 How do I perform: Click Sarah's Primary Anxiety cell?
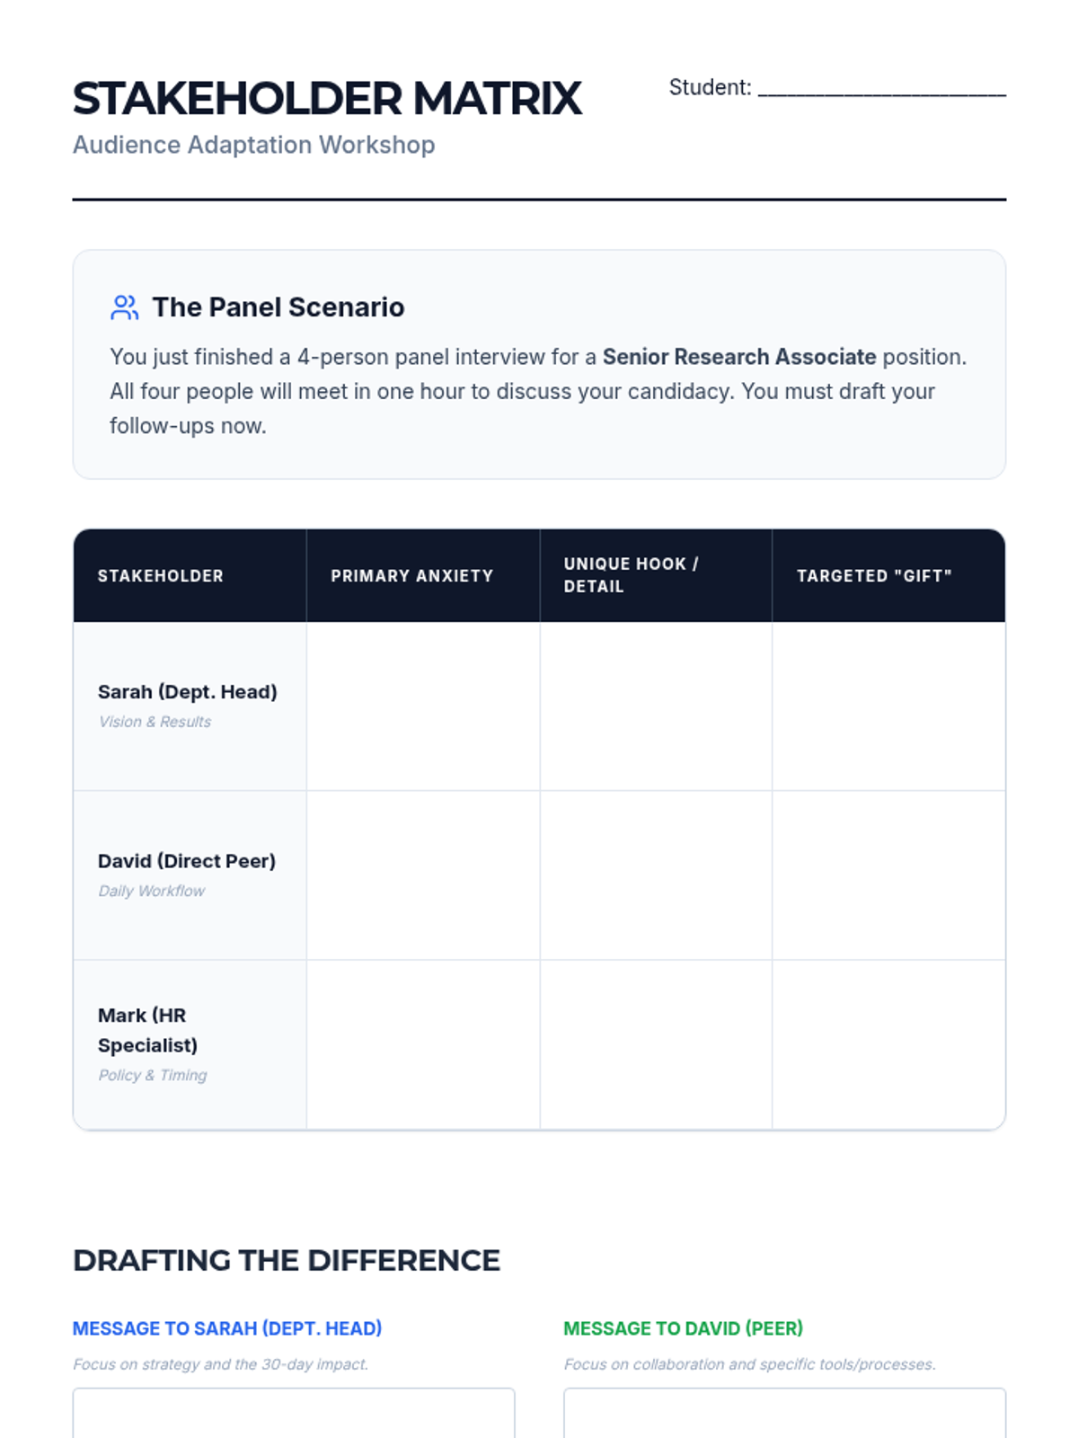pyautogui.click(x=423, y=706)
